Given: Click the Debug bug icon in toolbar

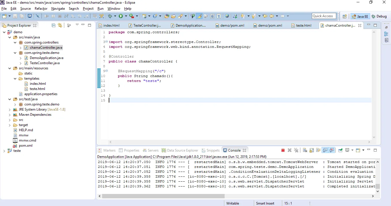Looking at the screenshot, I should point(110,16).
